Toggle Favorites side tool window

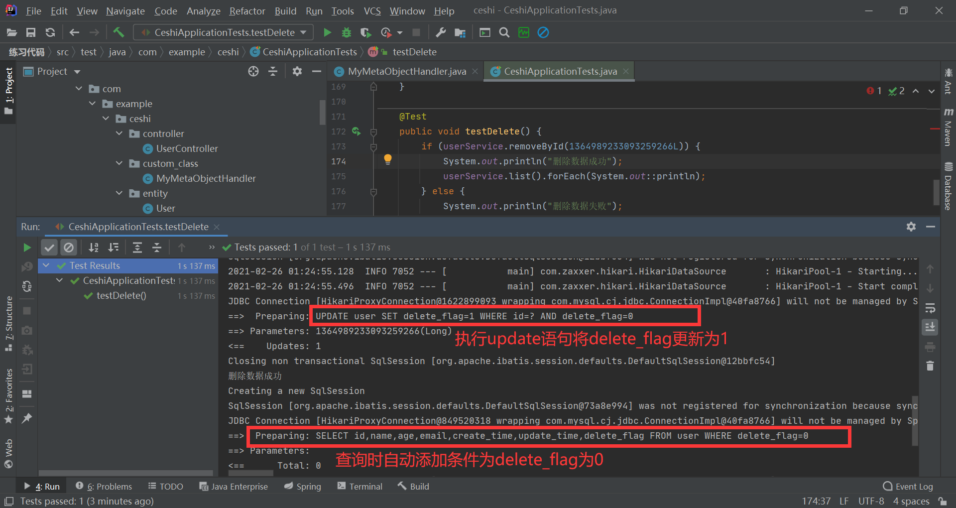click(x=8, y=396)
